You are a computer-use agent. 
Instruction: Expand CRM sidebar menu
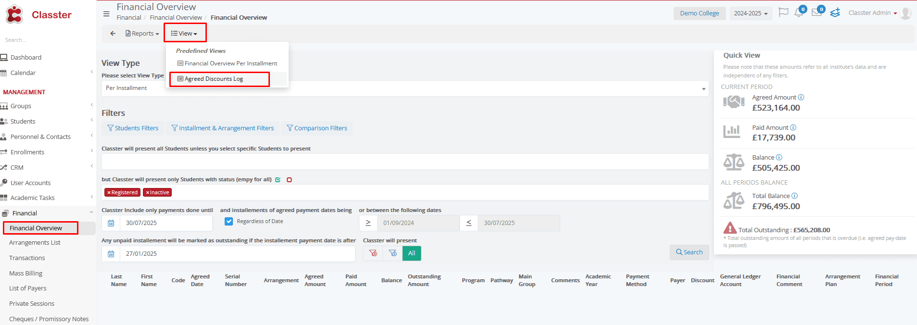17,168
